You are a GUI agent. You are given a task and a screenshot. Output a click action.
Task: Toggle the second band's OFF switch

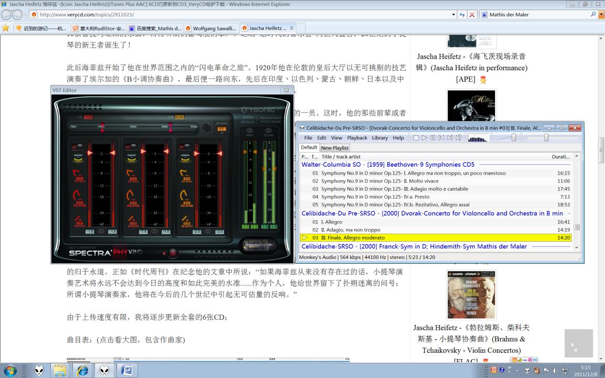tap(131, 147)
